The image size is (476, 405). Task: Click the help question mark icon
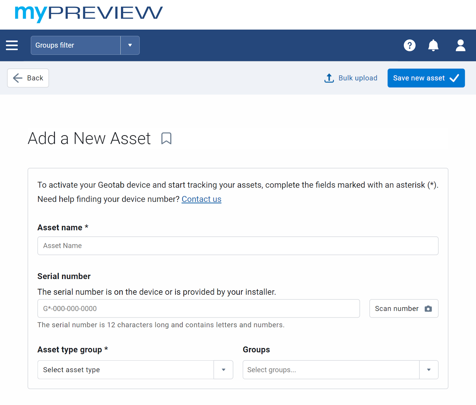[x=410, y=45]
